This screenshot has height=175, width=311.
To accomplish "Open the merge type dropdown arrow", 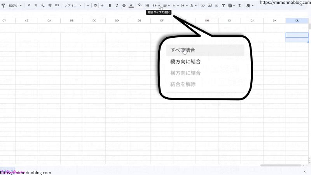I will click(x=159, y=5).
